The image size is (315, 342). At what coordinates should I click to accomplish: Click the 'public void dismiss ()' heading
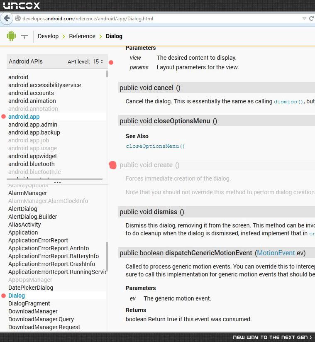point(152,212)
